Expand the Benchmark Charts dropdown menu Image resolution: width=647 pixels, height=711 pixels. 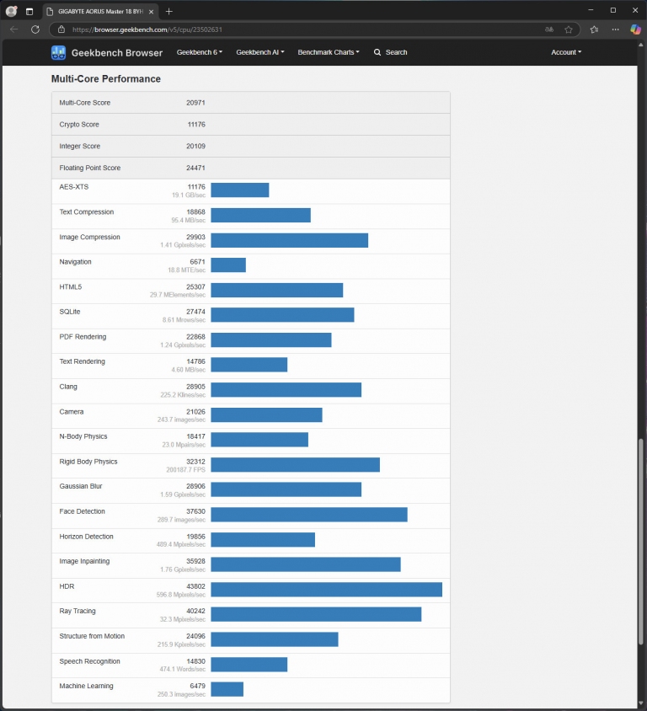[329, 52]
